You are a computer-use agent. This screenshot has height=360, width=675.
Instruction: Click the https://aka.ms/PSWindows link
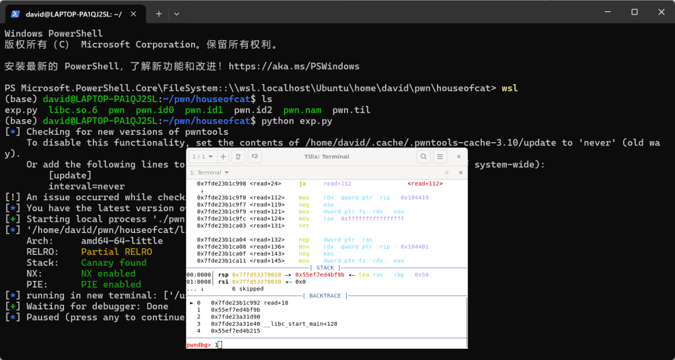(x=294, y=66)
